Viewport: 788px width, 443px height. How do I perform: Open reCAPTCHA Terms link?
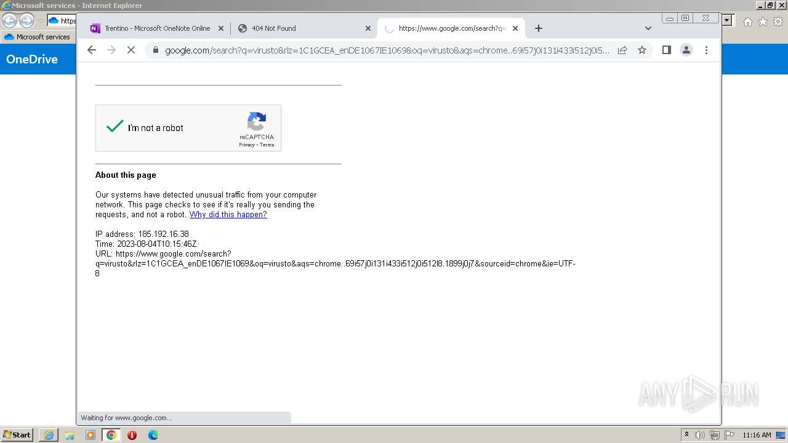[x=267, y=145]
